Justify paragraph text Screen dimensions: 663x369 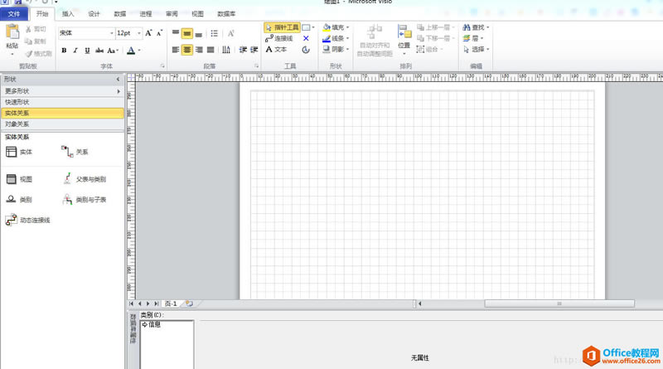click(x=211, y=50)
